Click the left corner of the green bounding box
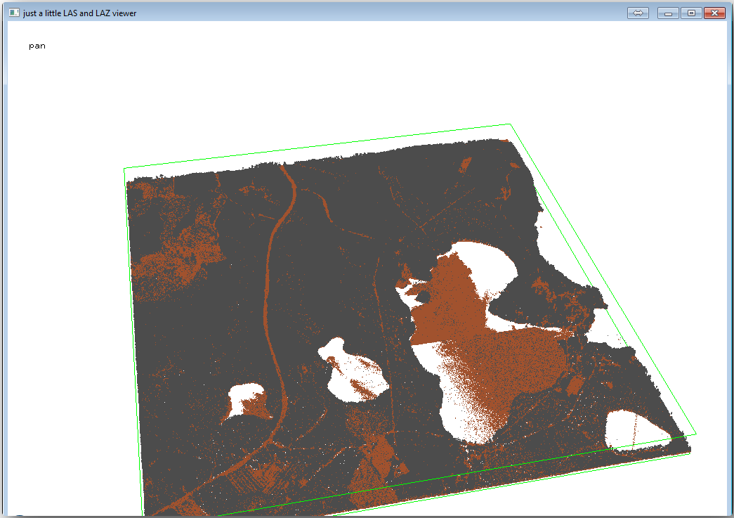Screen dimensions: 734x518 coord(124,169)
